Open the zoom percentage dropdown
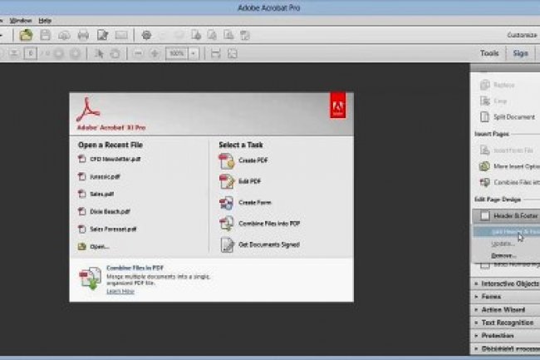The height and width of the screenshot is (360, 540). (x=194, y=53)
